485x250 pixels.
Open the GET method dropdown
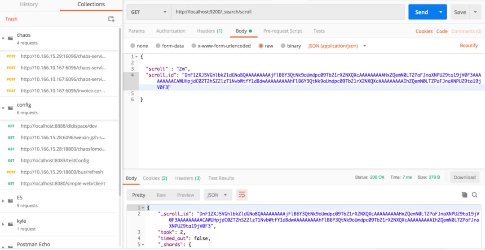(148, 12)
